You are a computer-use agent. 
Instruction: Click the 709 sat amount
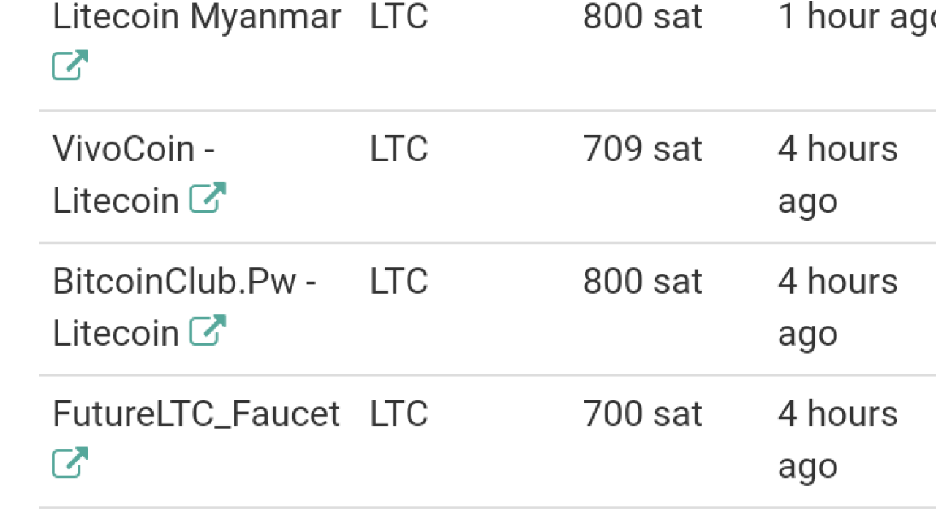(x=642, y=150)
